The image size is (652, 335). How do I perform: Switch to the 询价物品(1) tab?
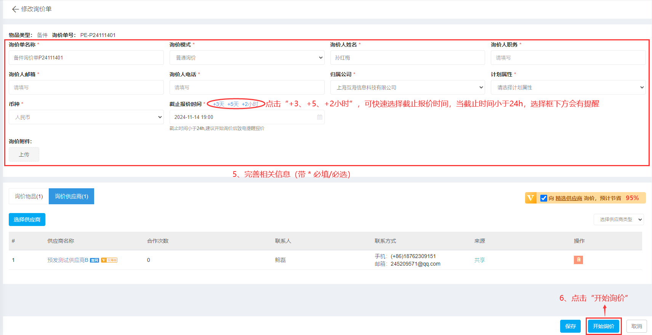point(29,196)
